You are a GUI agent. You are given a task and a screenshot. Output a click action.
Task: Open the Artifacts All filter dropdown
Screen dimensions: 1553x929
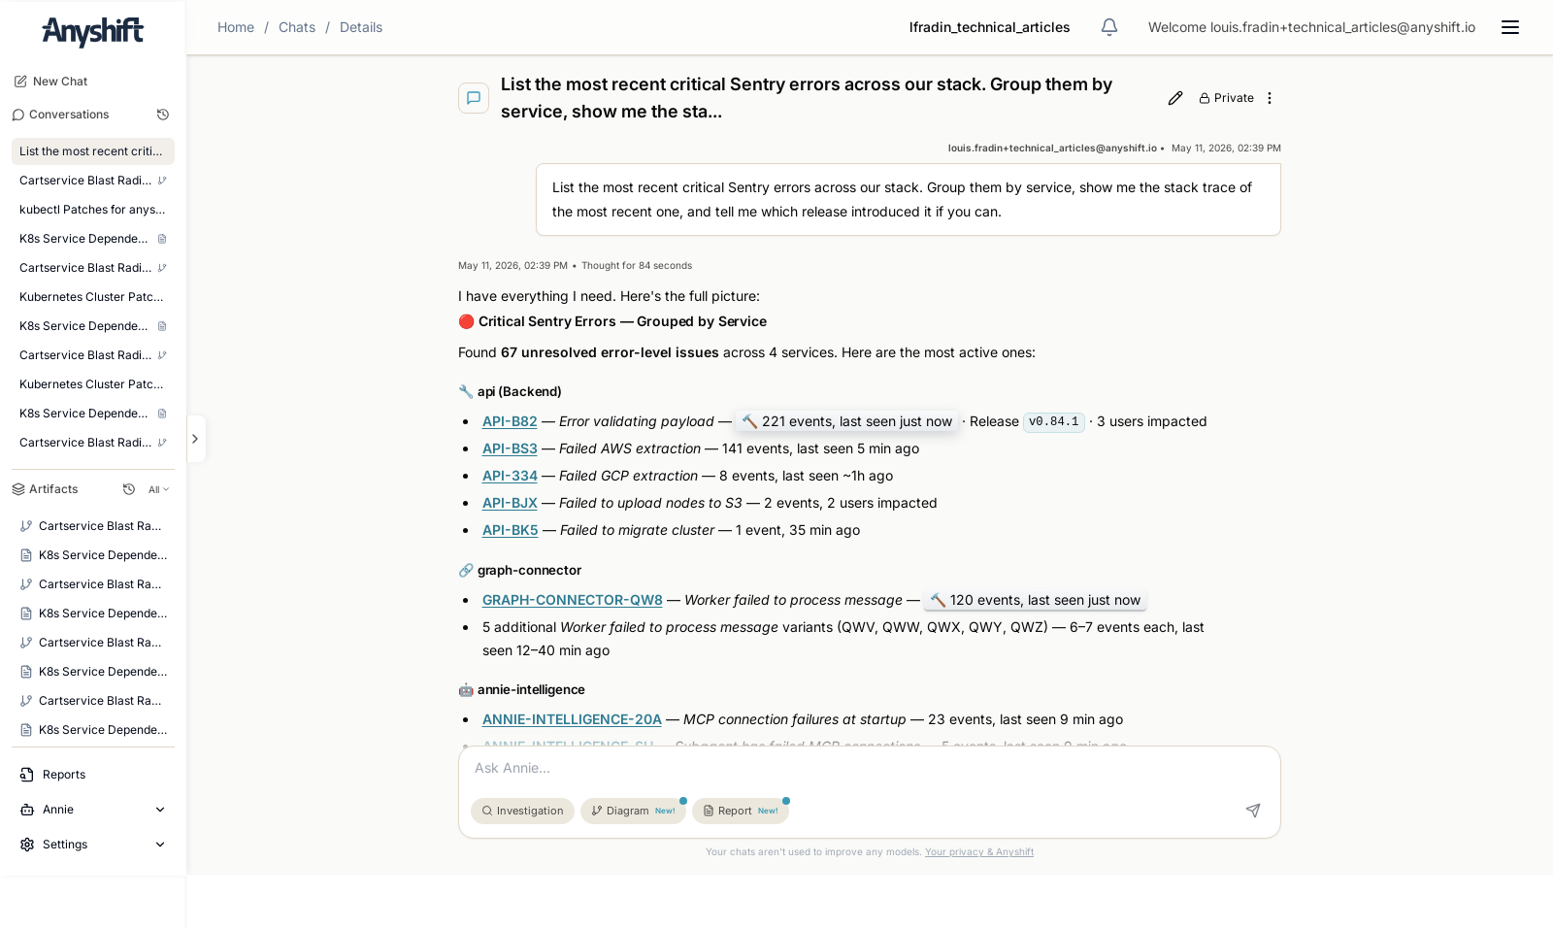(158, 490)
